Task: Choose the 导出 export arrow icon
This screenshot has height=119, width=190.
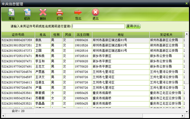Action: coord(78,12)
